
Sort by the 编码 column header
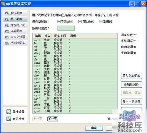click(38, 36)
